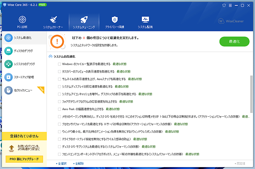
Task: Check フォアグラウンドプログラムの応答速度 option
Action: coord(59,101)
